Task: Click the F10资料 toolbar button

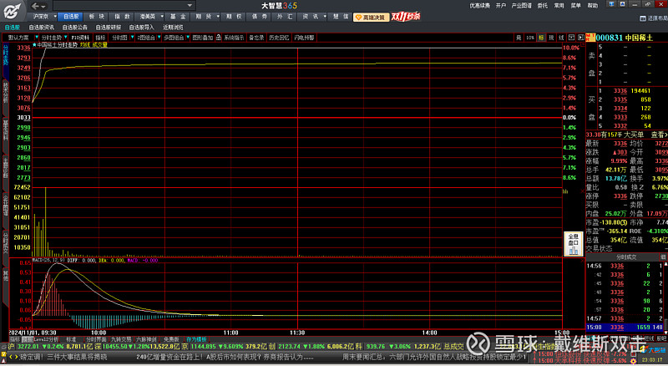Action: click(80, 38)
